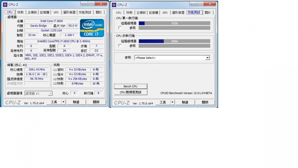
Task: Expand the 工具 dropdown arrow in right window
Action: point(172,102)
